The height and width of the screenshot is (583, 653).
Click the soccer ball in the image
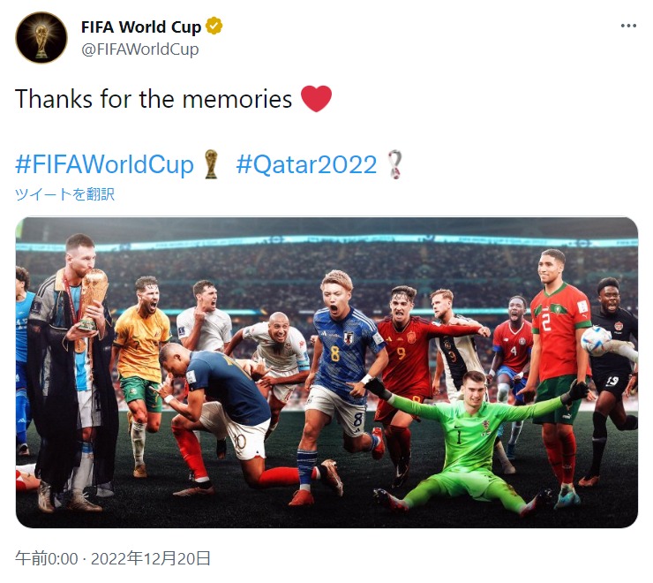(597, 341)
